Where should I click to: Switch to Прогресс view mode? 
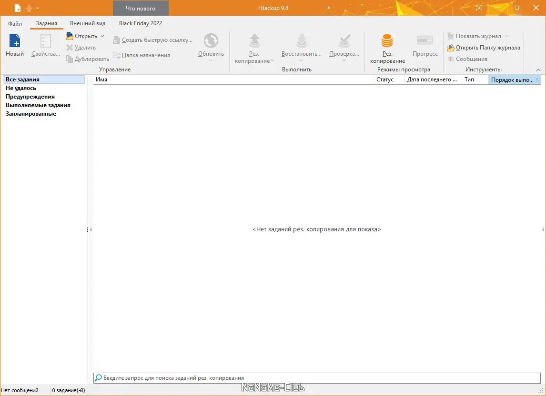tap(425, 45)
